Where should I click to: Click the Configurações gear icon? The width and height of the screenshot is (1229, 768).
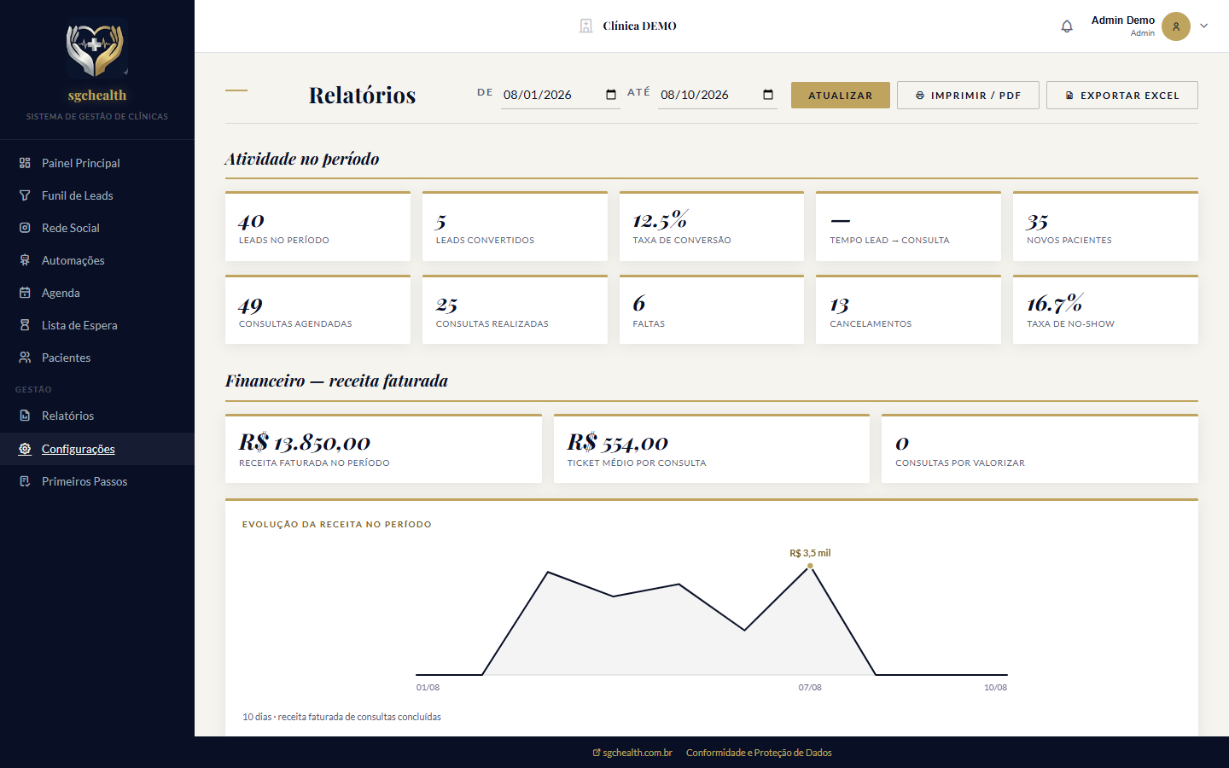25,449
